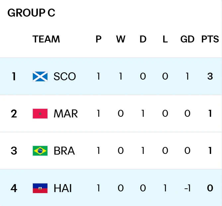The height and width of the screenshot is (206, 222).
Task: Click rank number 2 for Morocco
Action: [x=14, y=114]
